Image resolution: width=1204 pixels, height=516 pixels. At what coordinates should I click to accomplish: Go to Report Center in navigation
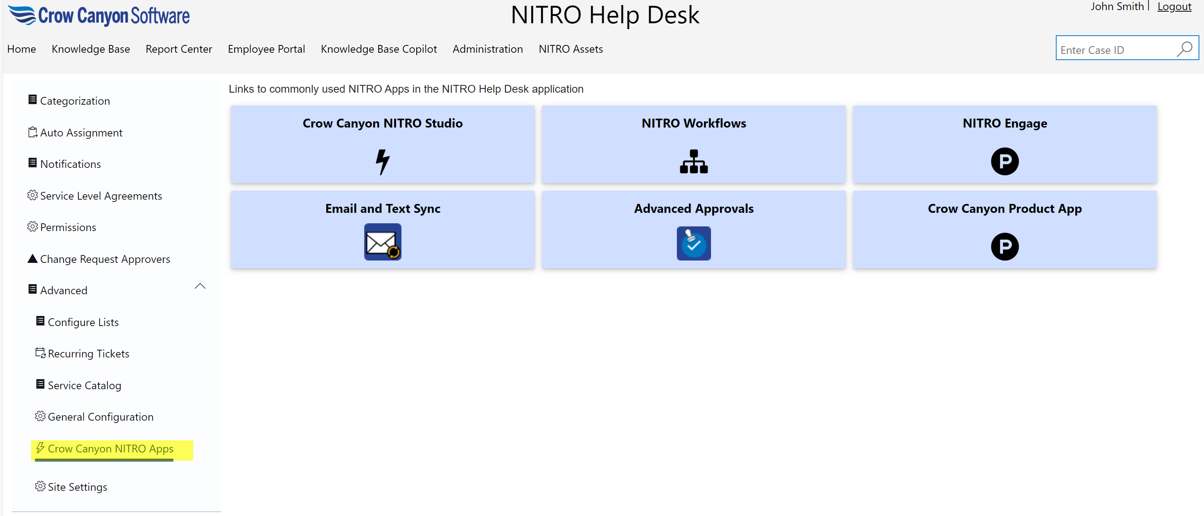178,49
